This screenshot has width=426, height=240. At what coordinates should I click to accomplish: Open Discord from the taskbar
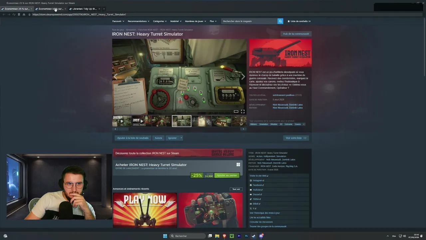tap(261, 236)
